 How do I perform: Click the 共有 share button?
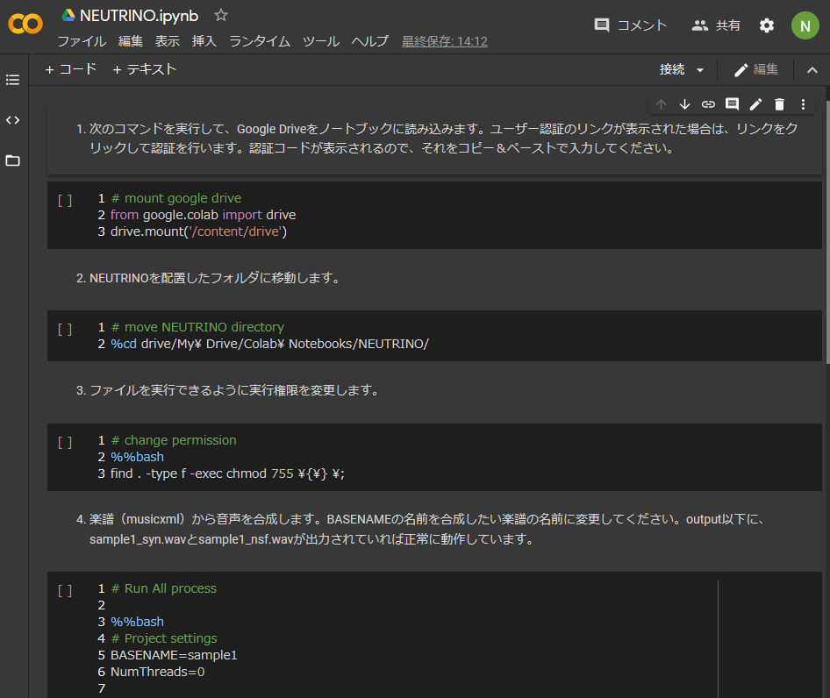click(716, 25)
